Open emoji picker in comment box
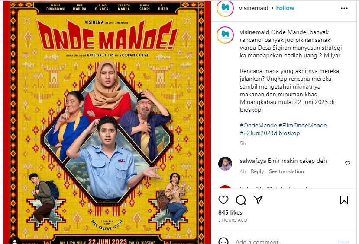This screenshot has width=359, height=244. point(223,242)
